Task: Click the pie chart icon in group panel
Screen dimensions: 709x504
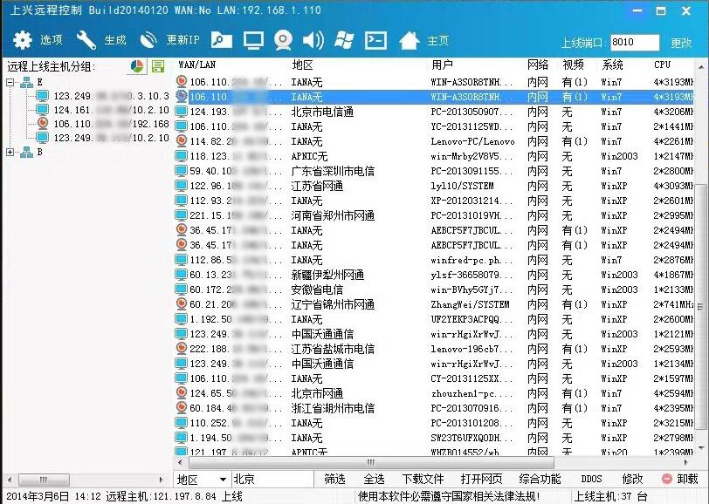Action: point(136,66)
